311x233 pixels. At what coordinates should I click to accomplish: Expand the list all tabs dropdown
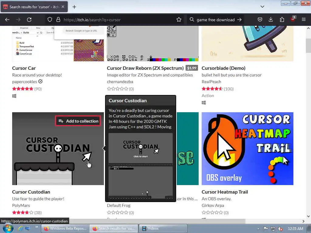pyautogui.click(x=262, y=7)
